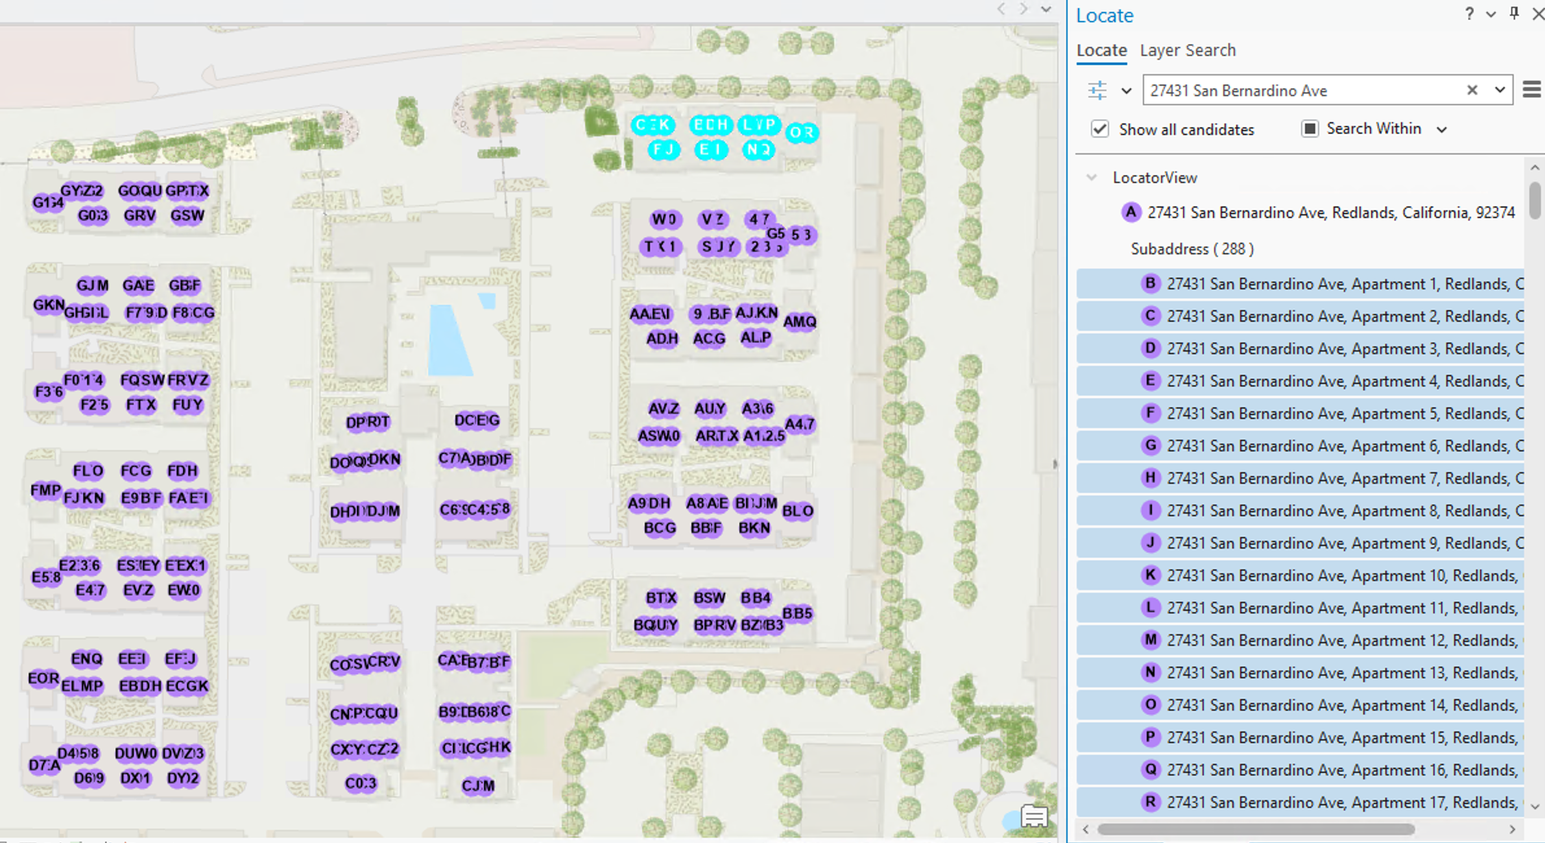Select the purple candidate A marker icon

[x=1131, y=212]
